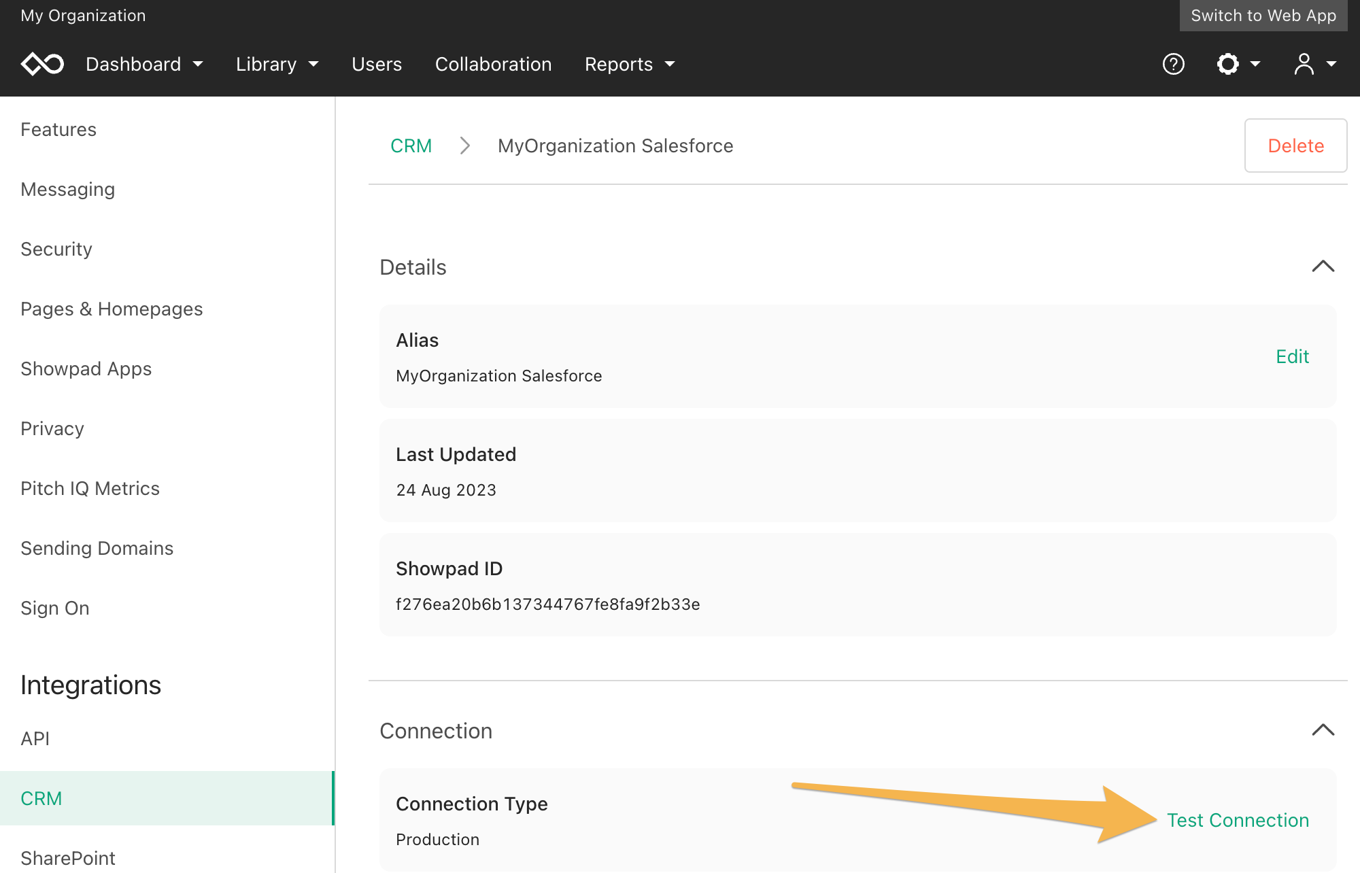Go to the Users menu item
The height and width of the screenshot is (873, 1360).
[x=377, y=64]
